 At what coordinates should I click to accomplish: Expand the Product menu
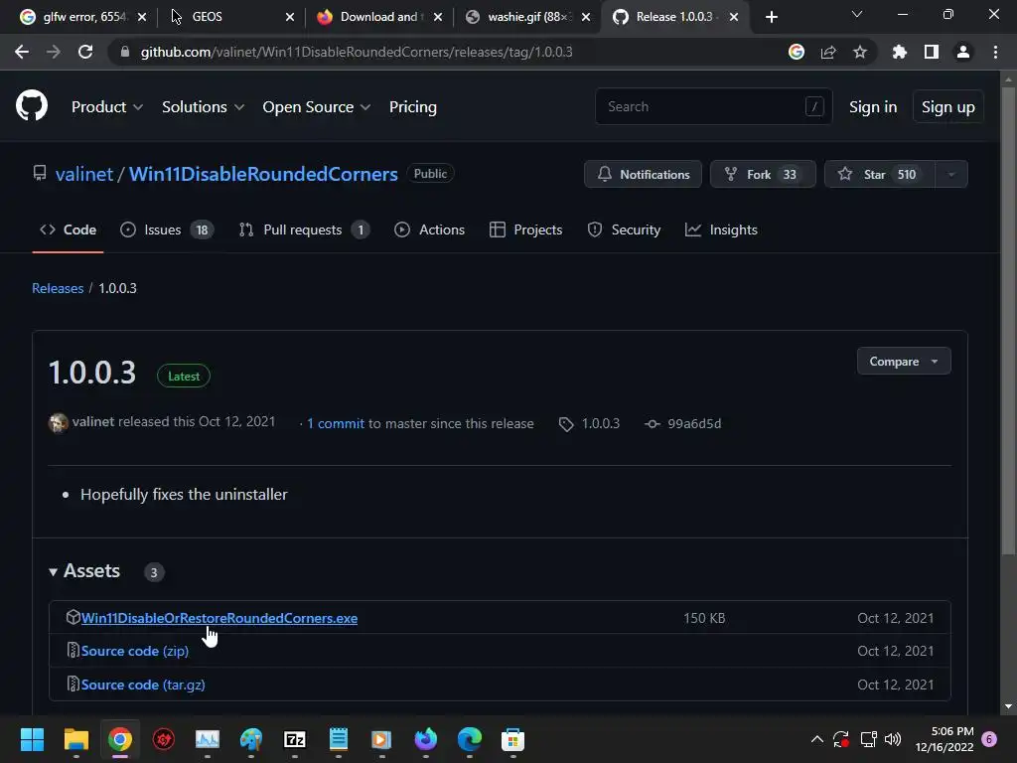click(107, 107)
